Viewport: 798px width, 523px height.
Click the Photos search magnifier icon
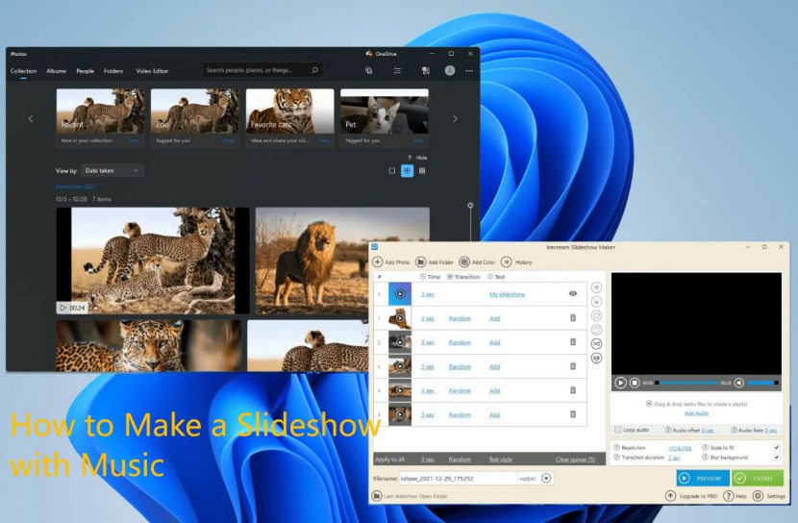point(314,70)
